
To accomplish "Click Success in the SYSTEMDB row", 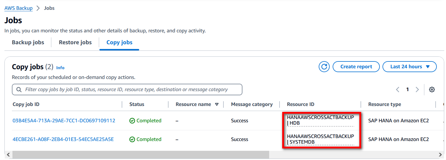I will tap(239, 140).
